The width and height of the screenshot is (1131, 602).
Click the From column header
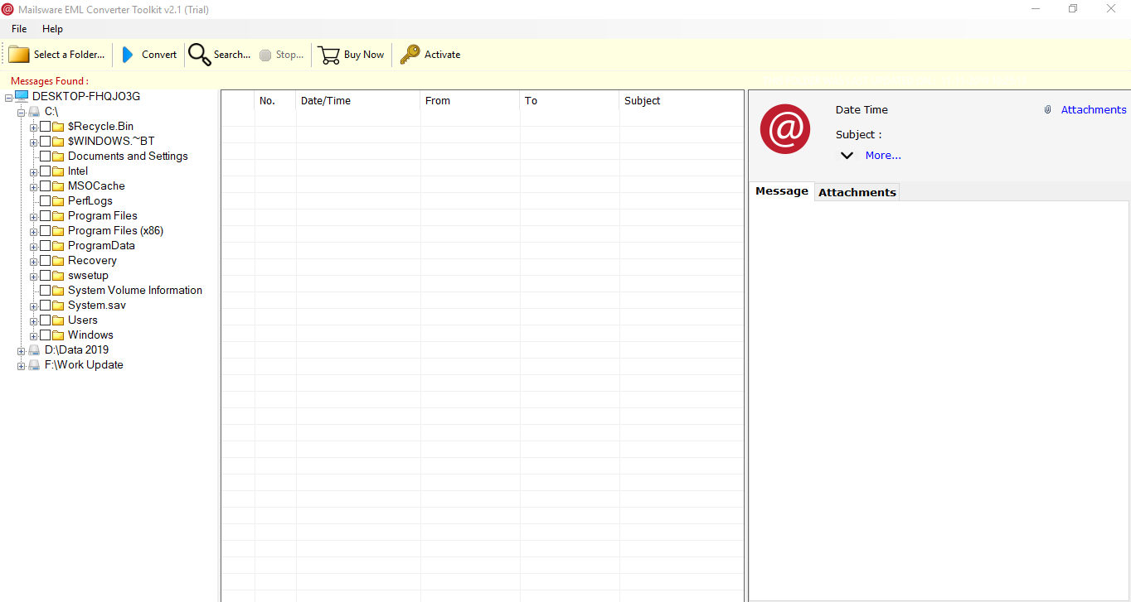point(470,101)
